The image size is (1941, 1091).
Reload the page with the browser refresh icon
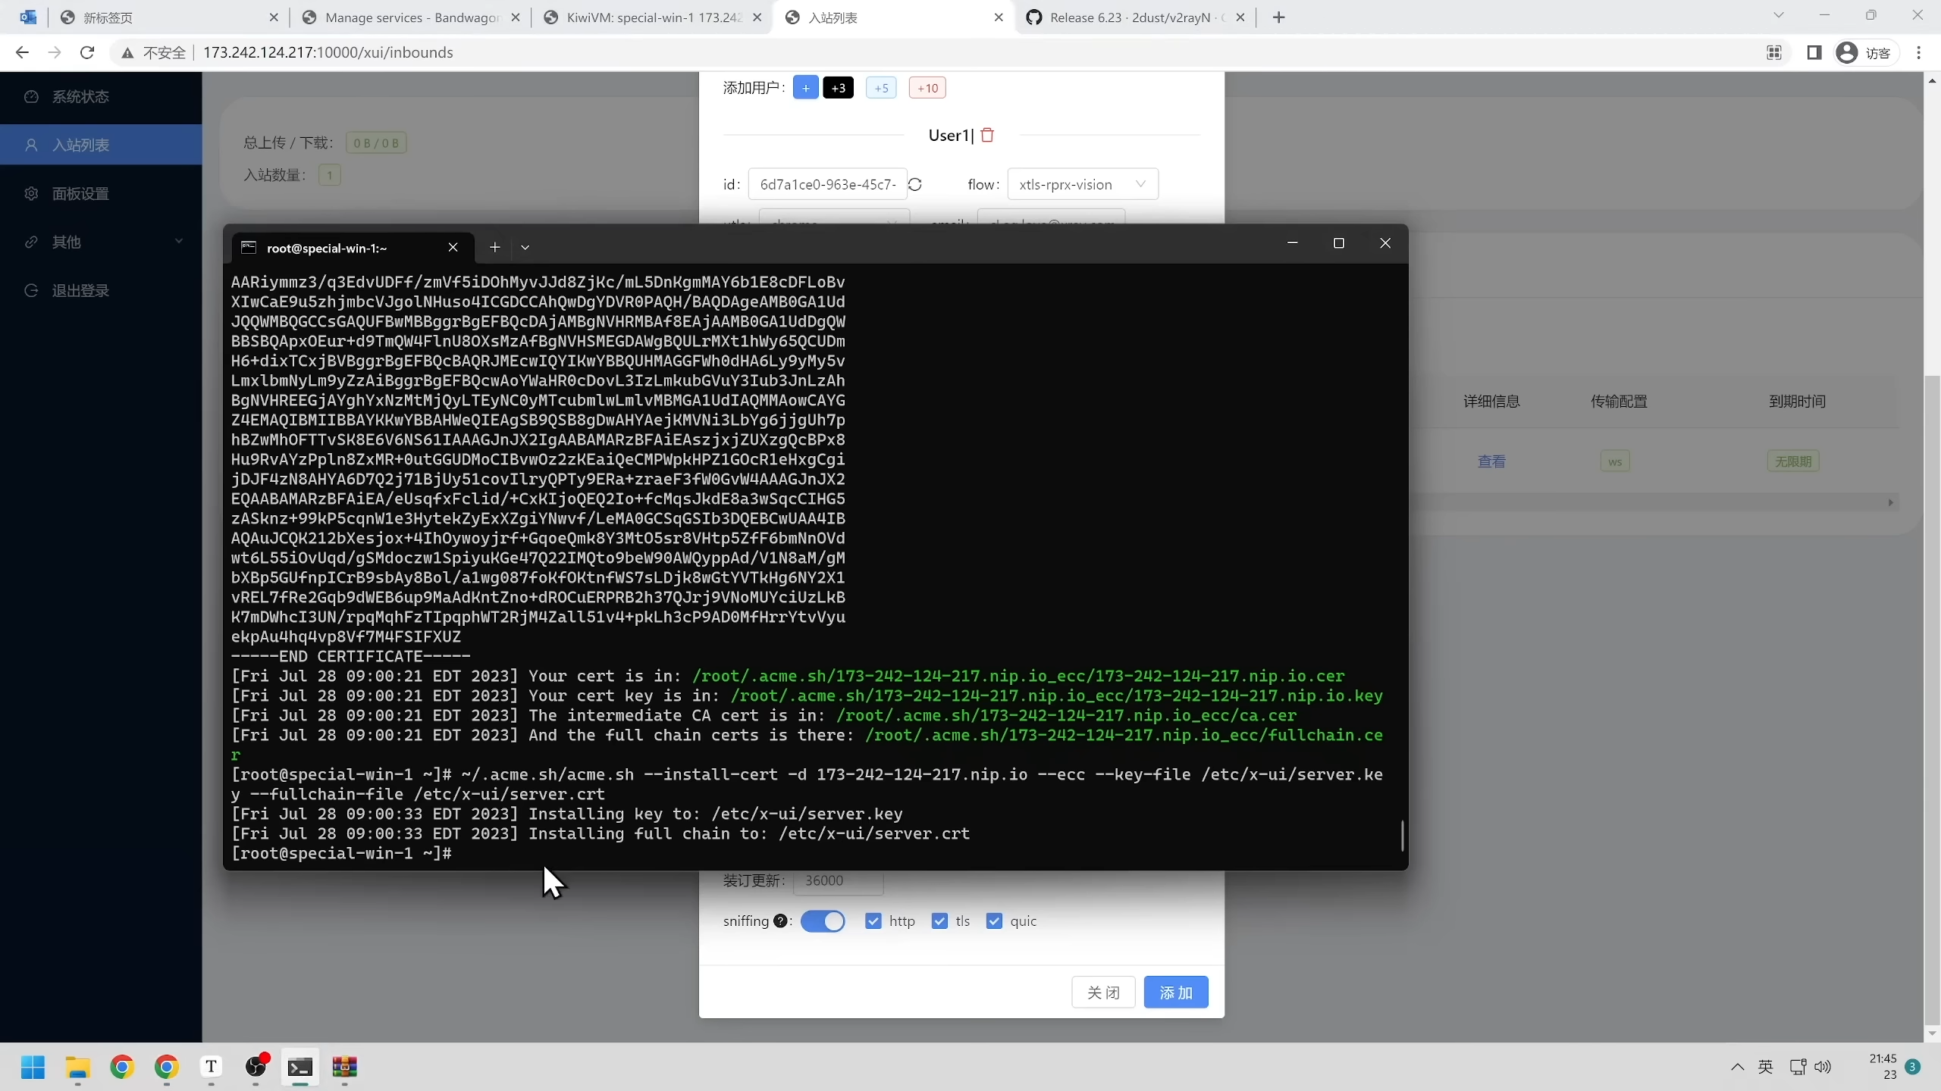pyautogui.click(x=87, y=52)
